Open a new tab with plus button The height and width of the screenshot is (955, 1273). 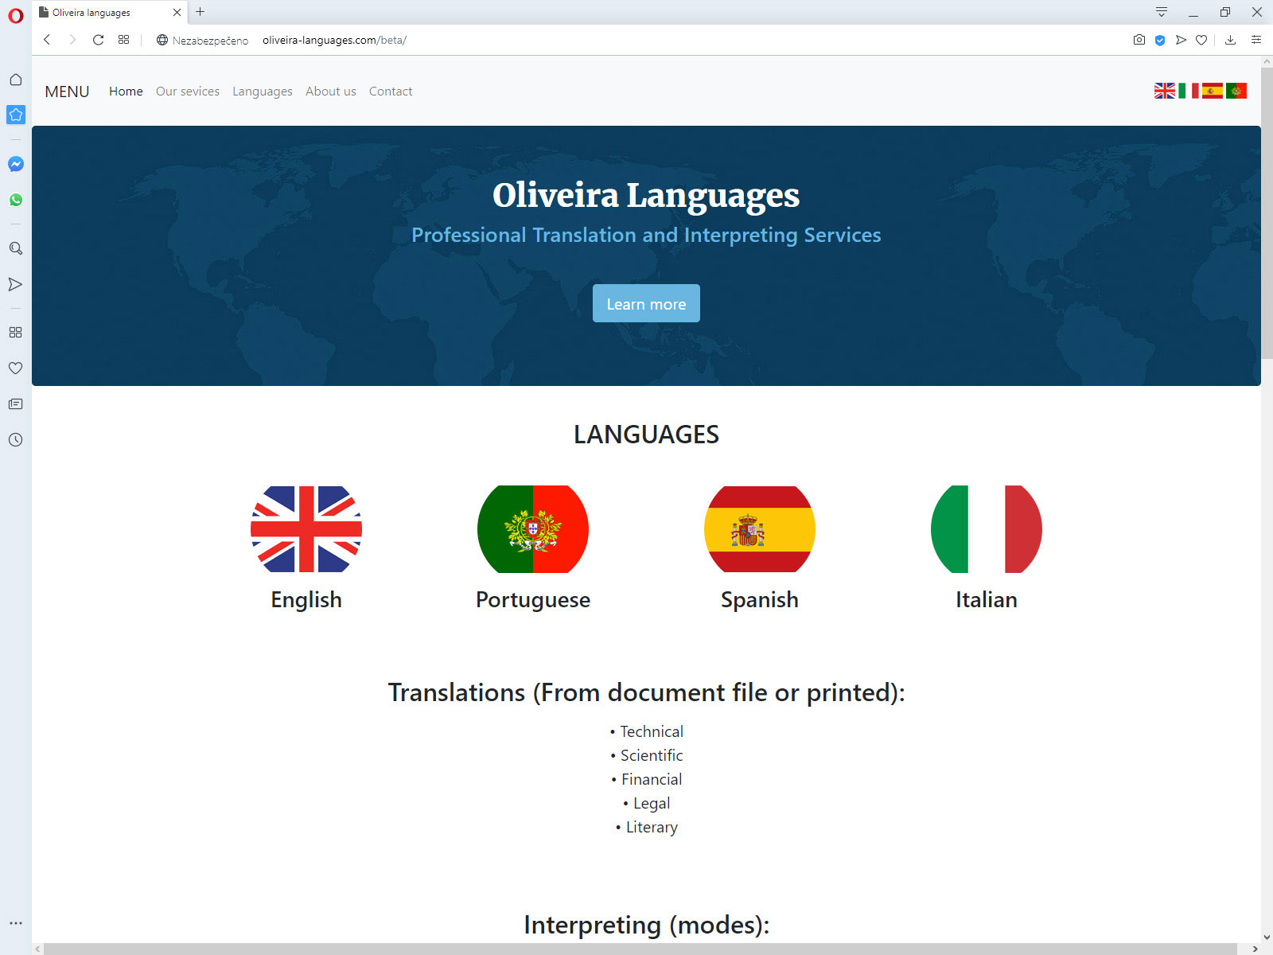pos(200,12)
